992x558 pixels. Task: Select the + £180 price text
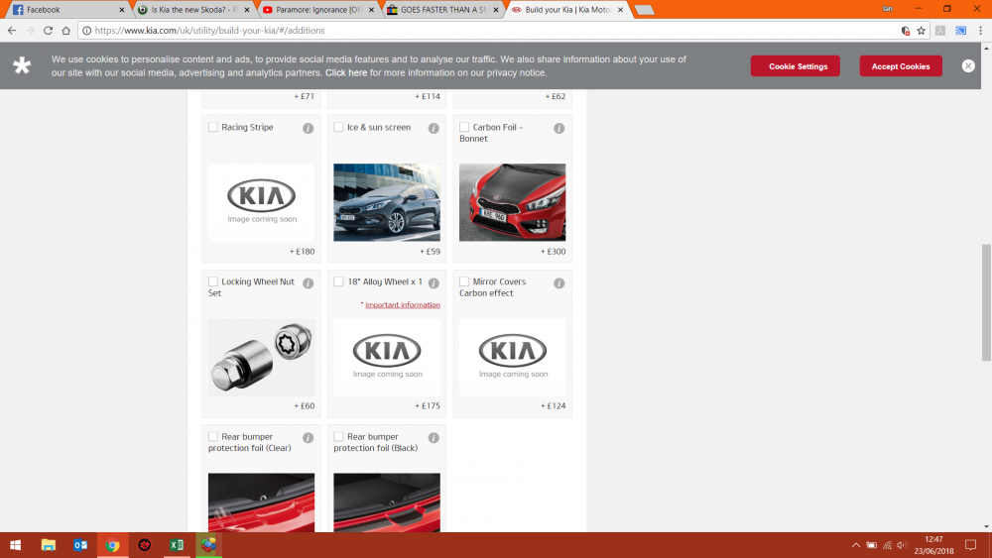pos(302,252)
